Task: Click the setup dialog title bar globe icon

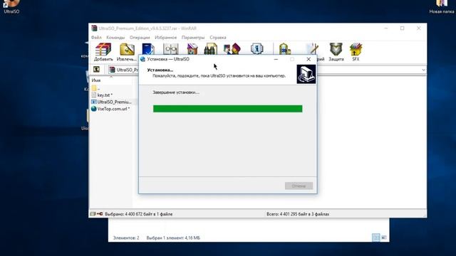Action: pos(142,59)
